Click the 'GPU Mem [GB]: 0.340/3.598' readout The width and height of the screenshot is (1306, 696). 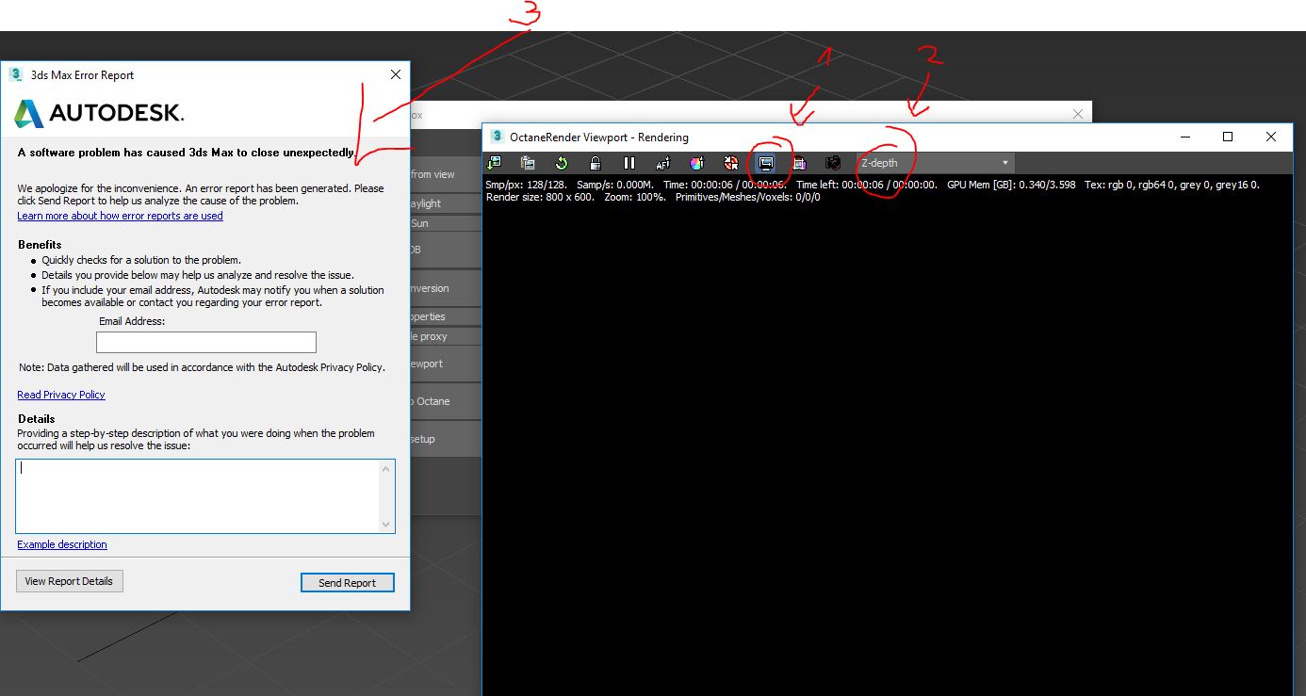click(x=1011, y=185)
